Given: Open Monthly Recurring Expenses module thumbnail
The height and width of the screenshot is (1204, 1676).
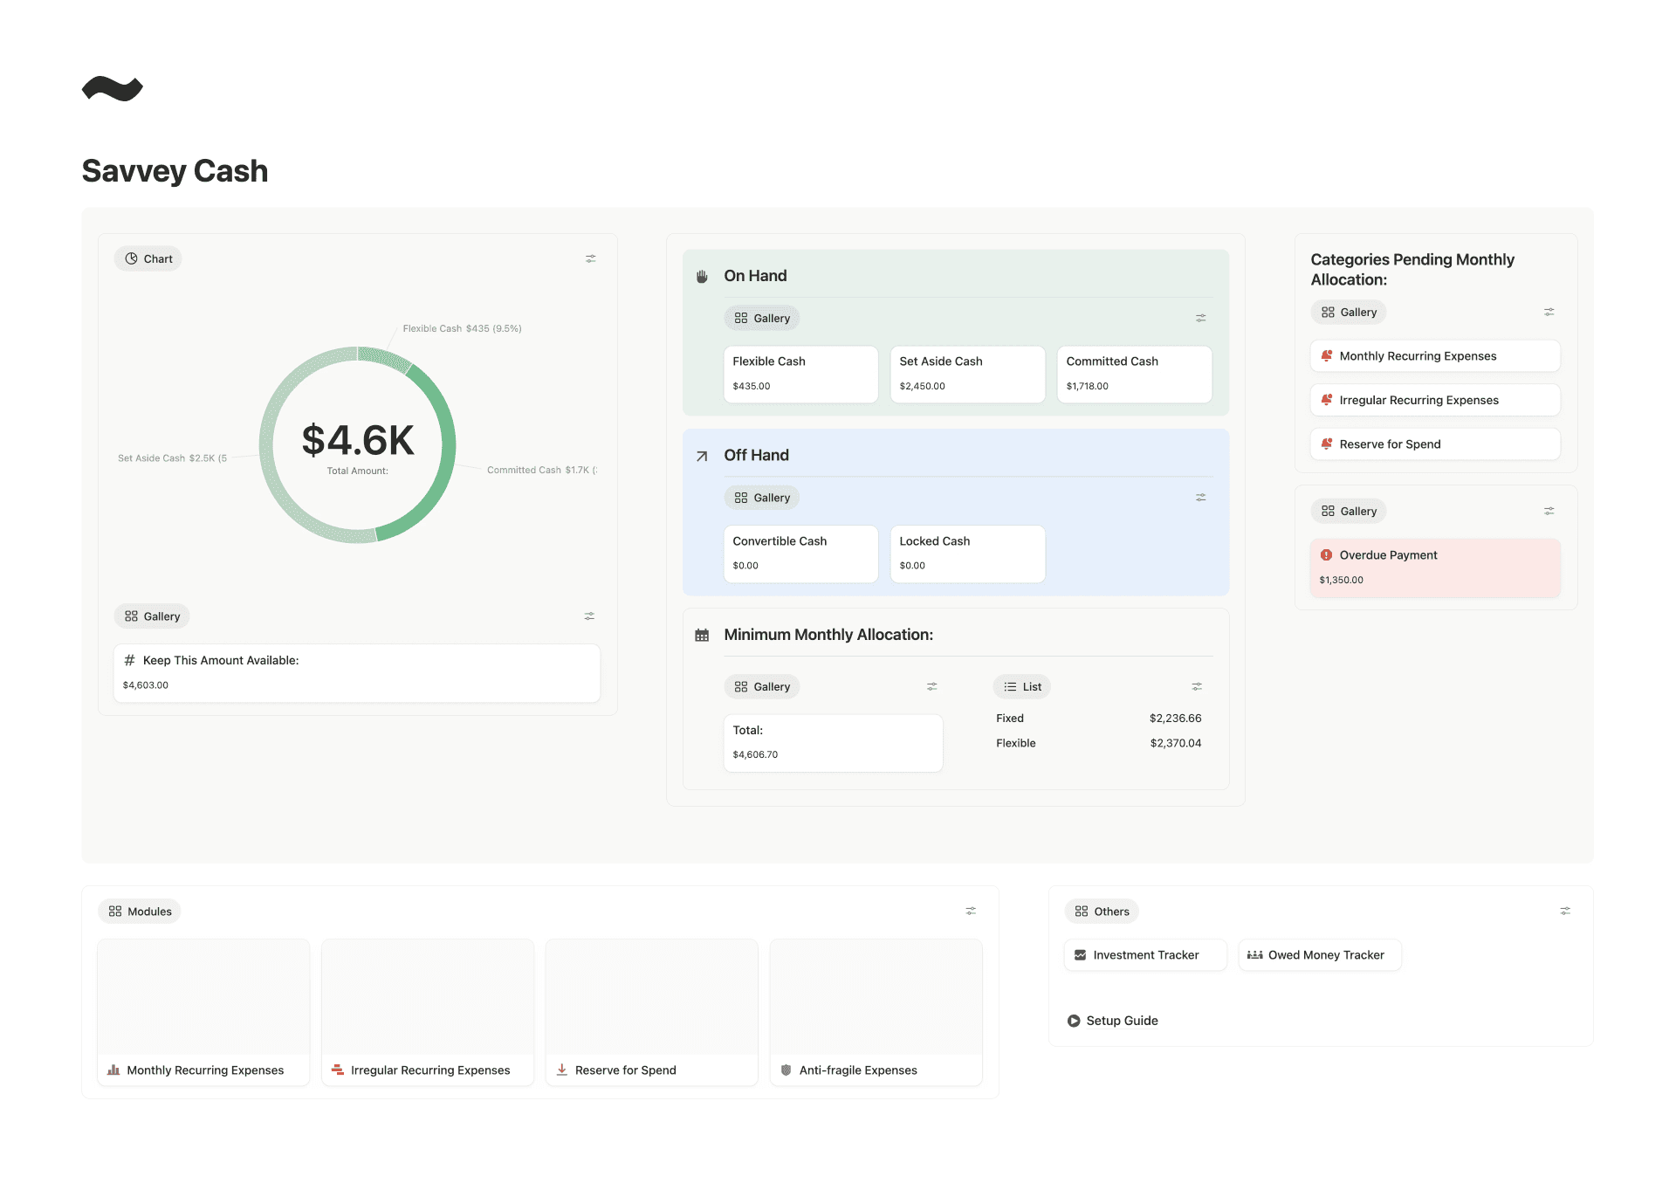Looking at the screenshot, I should click(x=203, y=998).
